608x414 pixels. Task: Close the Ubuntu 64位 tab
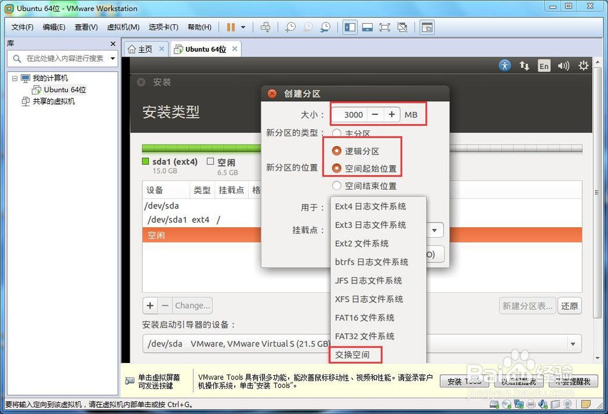coord(235,49)
